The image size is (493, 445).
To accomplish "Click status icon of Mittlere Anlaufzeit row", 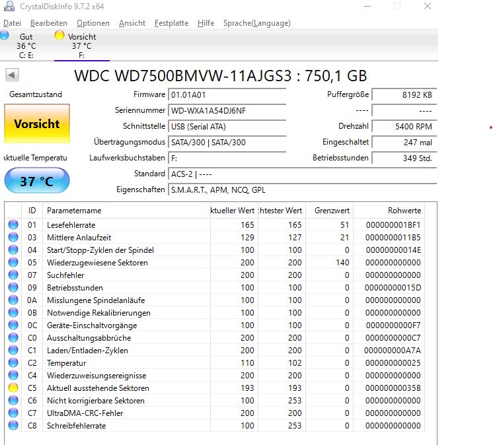I will 13,237.
